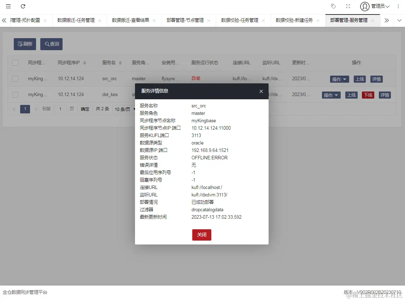Click 上线 for src_orc row
This screenshot has width=405, height=301.
360,79
